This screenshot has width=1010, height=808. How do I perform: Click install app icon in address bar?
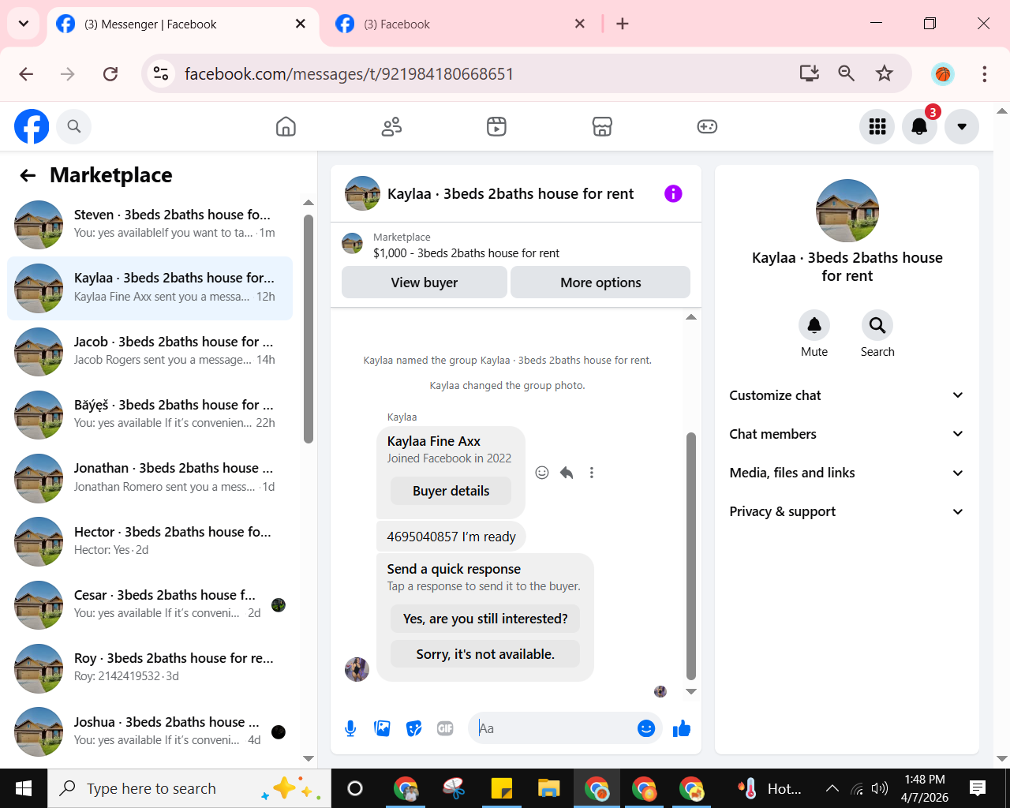[810, 73]
